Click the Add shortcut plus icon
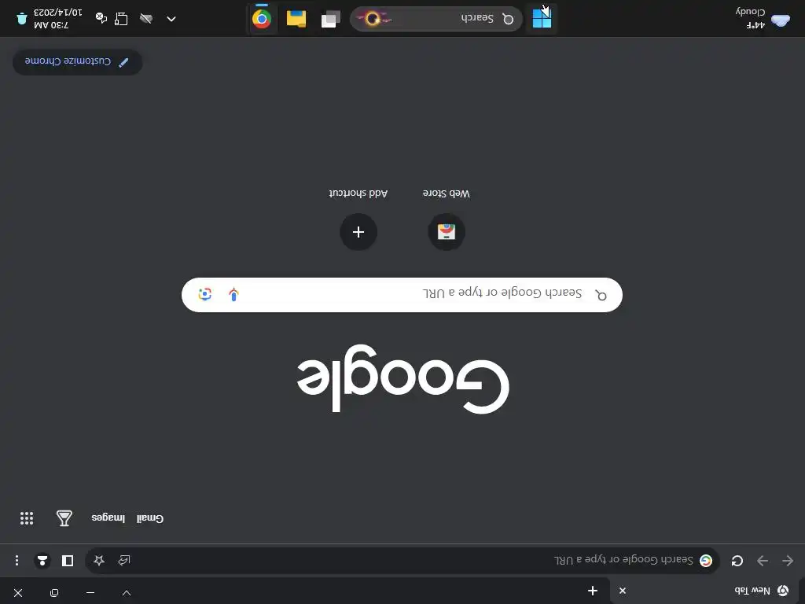Viewport: 805px width, 604px height. pyautogui.click(x=358, y=232)
